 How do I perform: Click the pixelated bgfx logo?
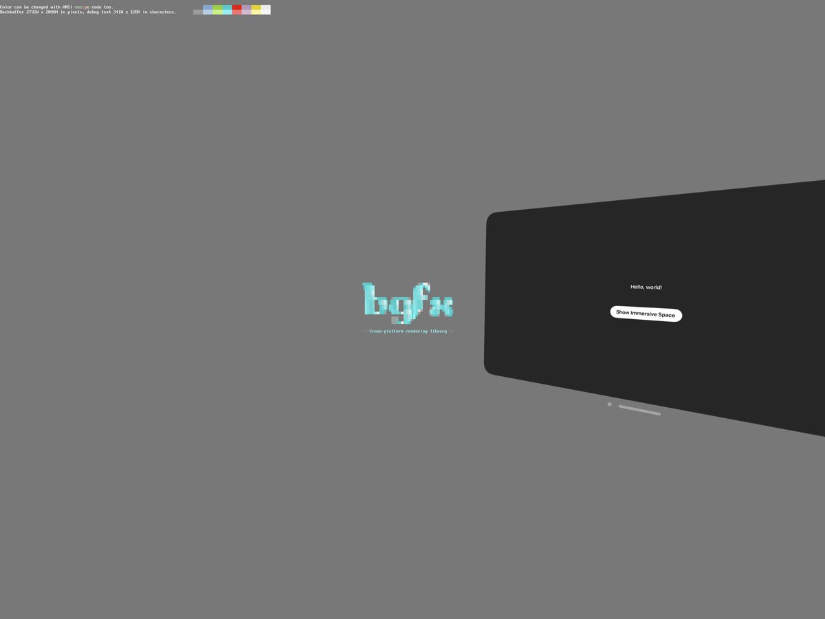408,303
